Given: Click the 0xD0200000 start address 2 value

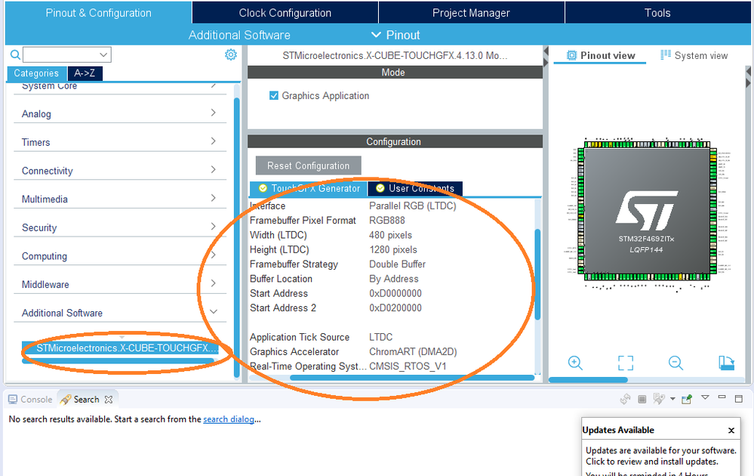Looking at the screenshot, I should pos(395,308).
